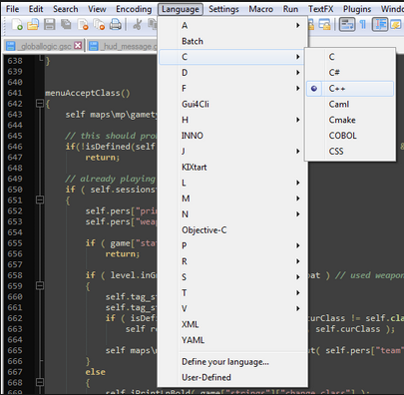This screenshot has width=404, height=395.
Task: Toggle Show all characters pilcrow icon
Action: 363,25
